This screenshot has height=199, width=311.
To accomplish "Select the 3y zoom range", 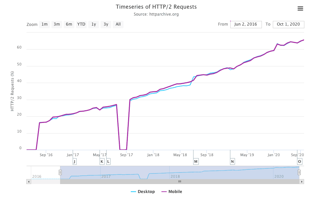I will [106, 24].
